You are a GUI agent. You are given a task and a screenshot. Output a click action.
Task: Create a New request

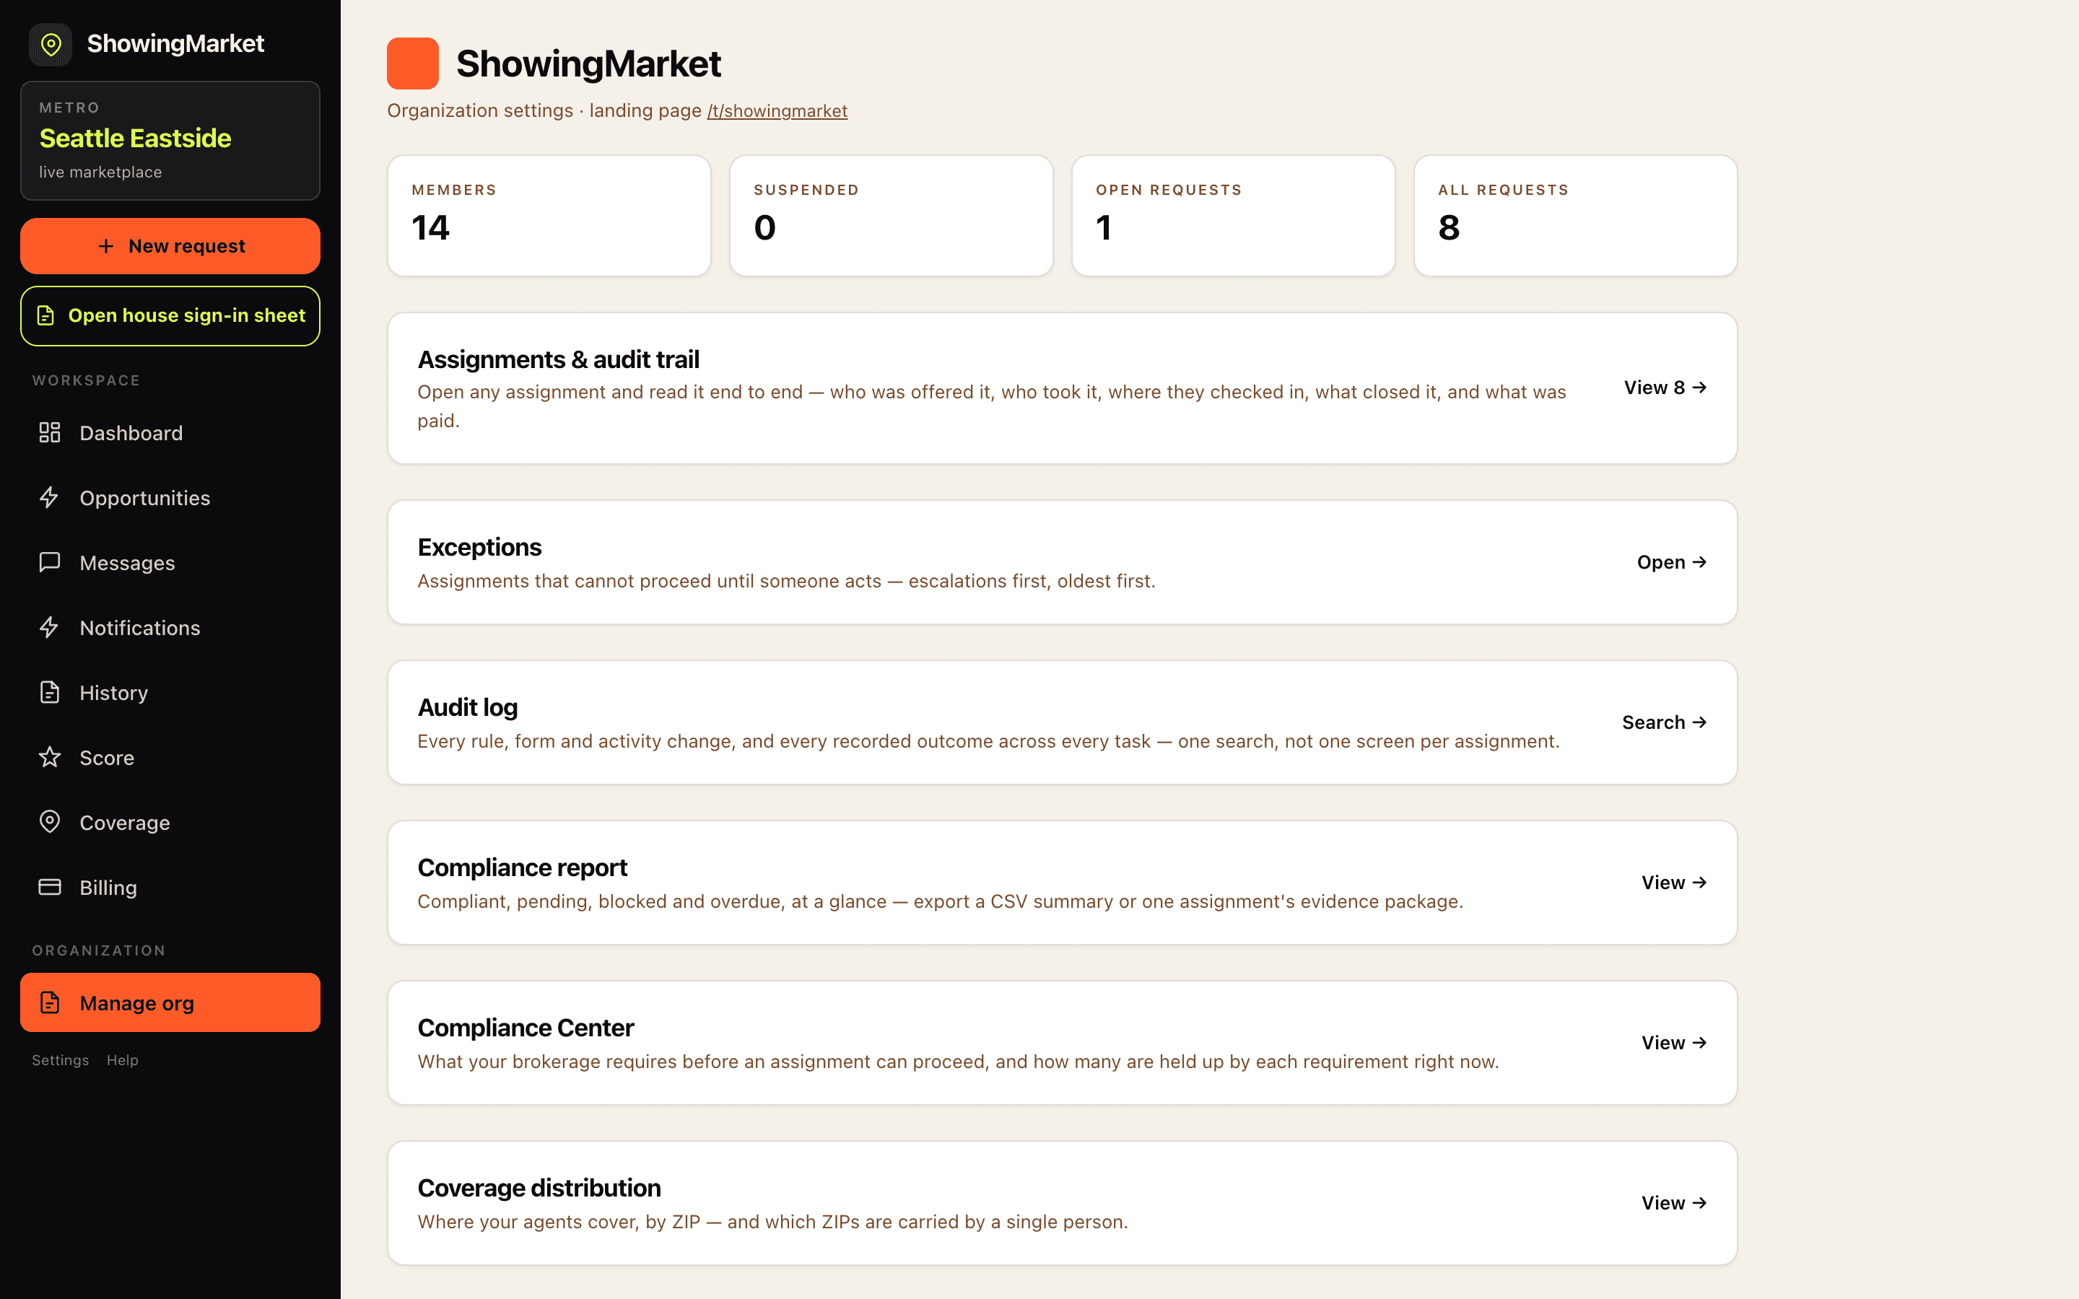[x=170, y=247]
